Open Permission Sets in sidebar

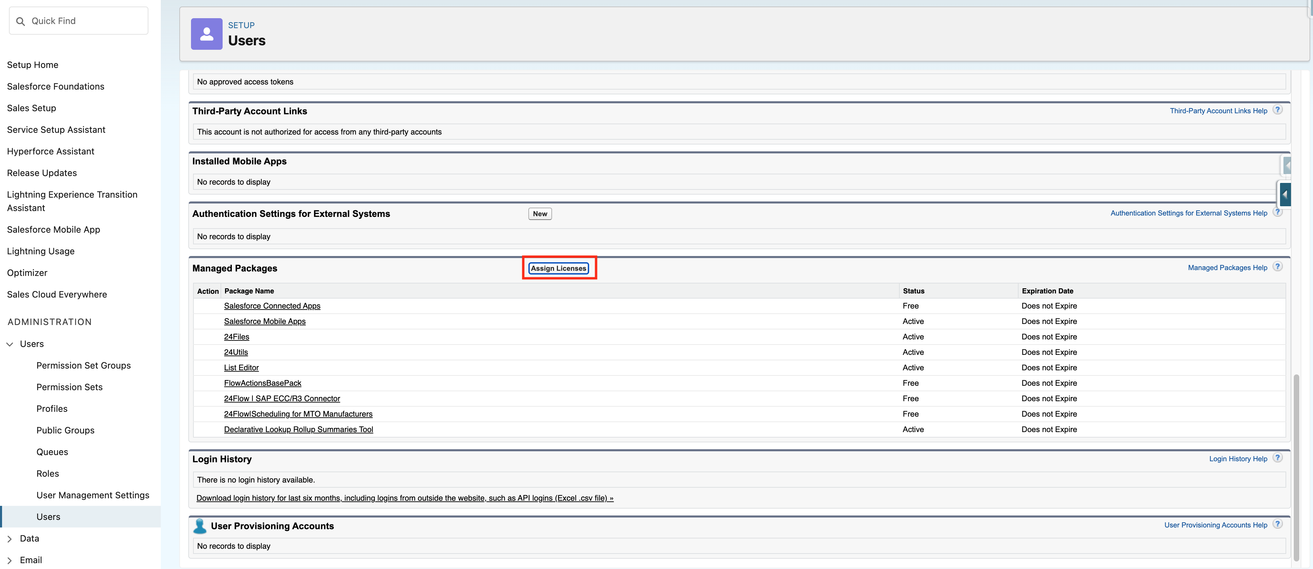pos(69,387)
